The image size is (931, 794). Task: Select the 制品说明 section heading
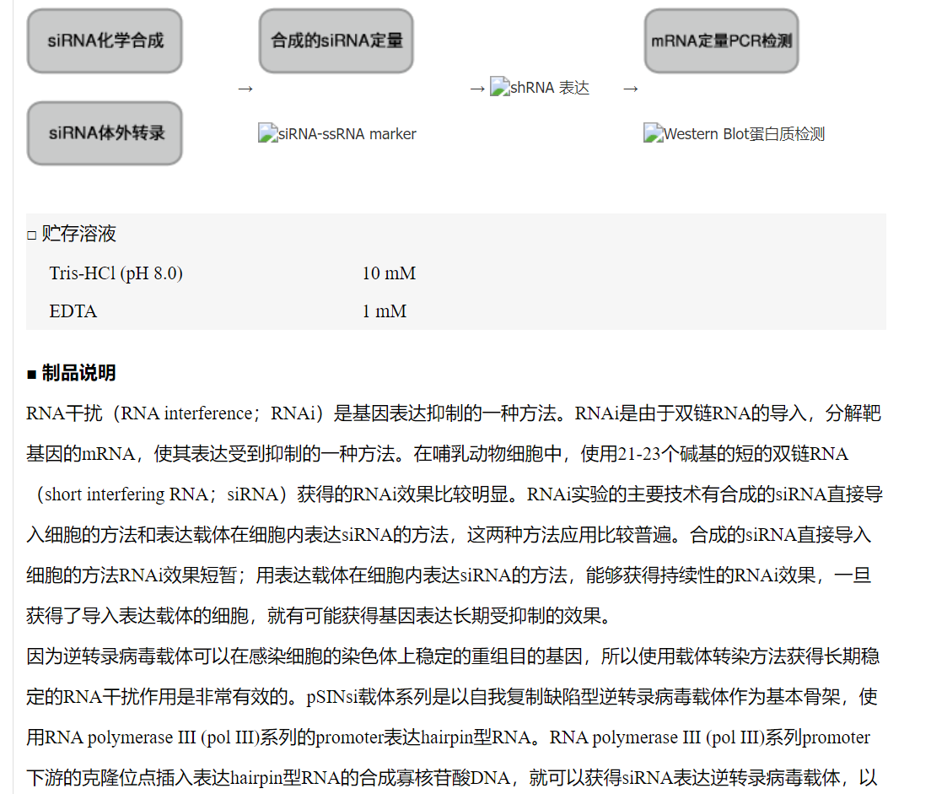[78, 373]
